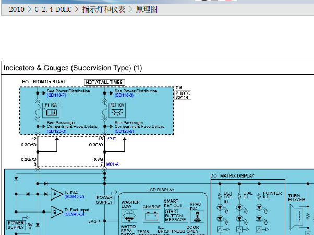Viewport: 314px width, 235px height.
Task: Click the RPAS IND sensor icon
Action: [x=197, y=217]
